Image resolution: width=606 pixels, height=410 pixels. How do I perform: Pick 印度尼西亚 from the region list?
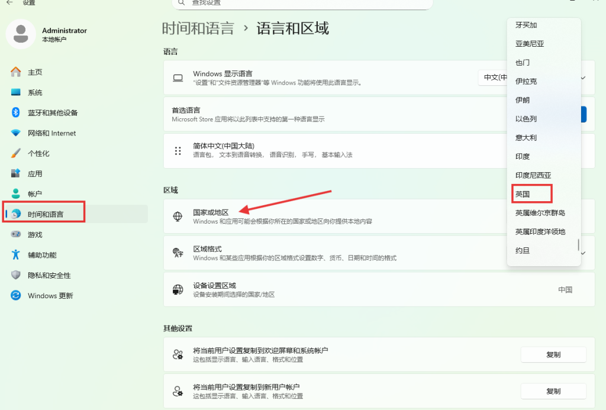[533, 175]
